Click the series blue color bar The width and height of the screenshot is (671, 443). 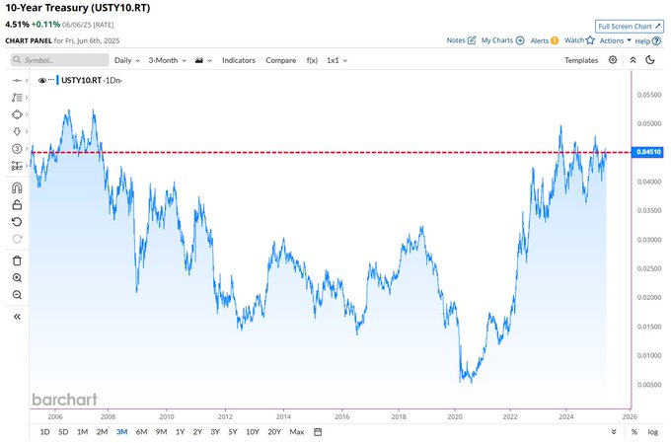coord(57,81)
